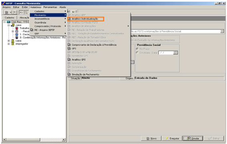Expand the Cadastro submenu in Relatórios
This screenshot has height=144, width=227.
pos(48,11)
